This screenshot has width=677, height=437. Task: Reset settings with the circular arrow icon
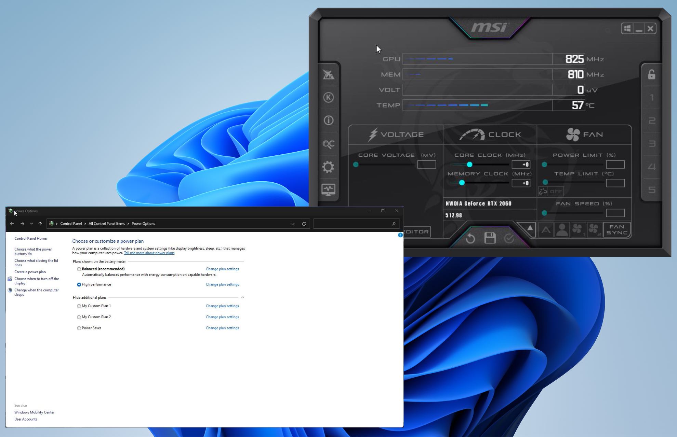coord(470,238)
